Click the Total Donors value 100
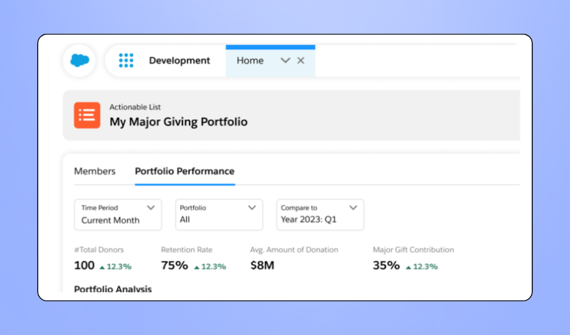 point(84,265)
